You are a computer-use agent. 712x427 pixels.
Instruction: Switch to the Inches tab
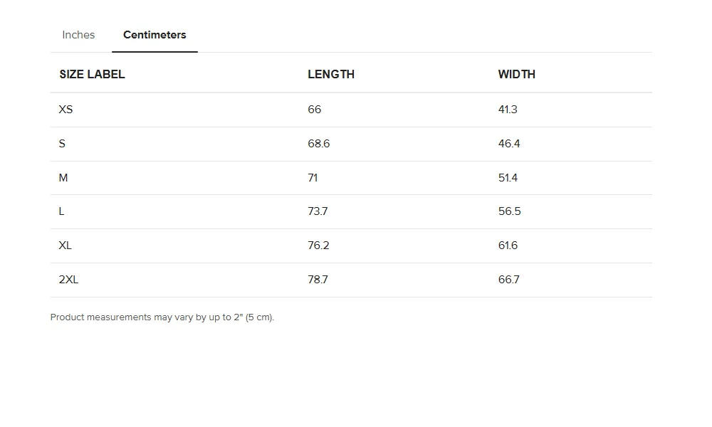point(78,35)
